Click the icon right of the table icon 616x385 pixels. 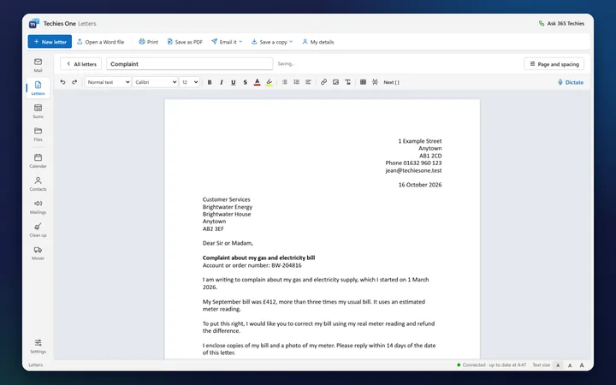[376, 82]
